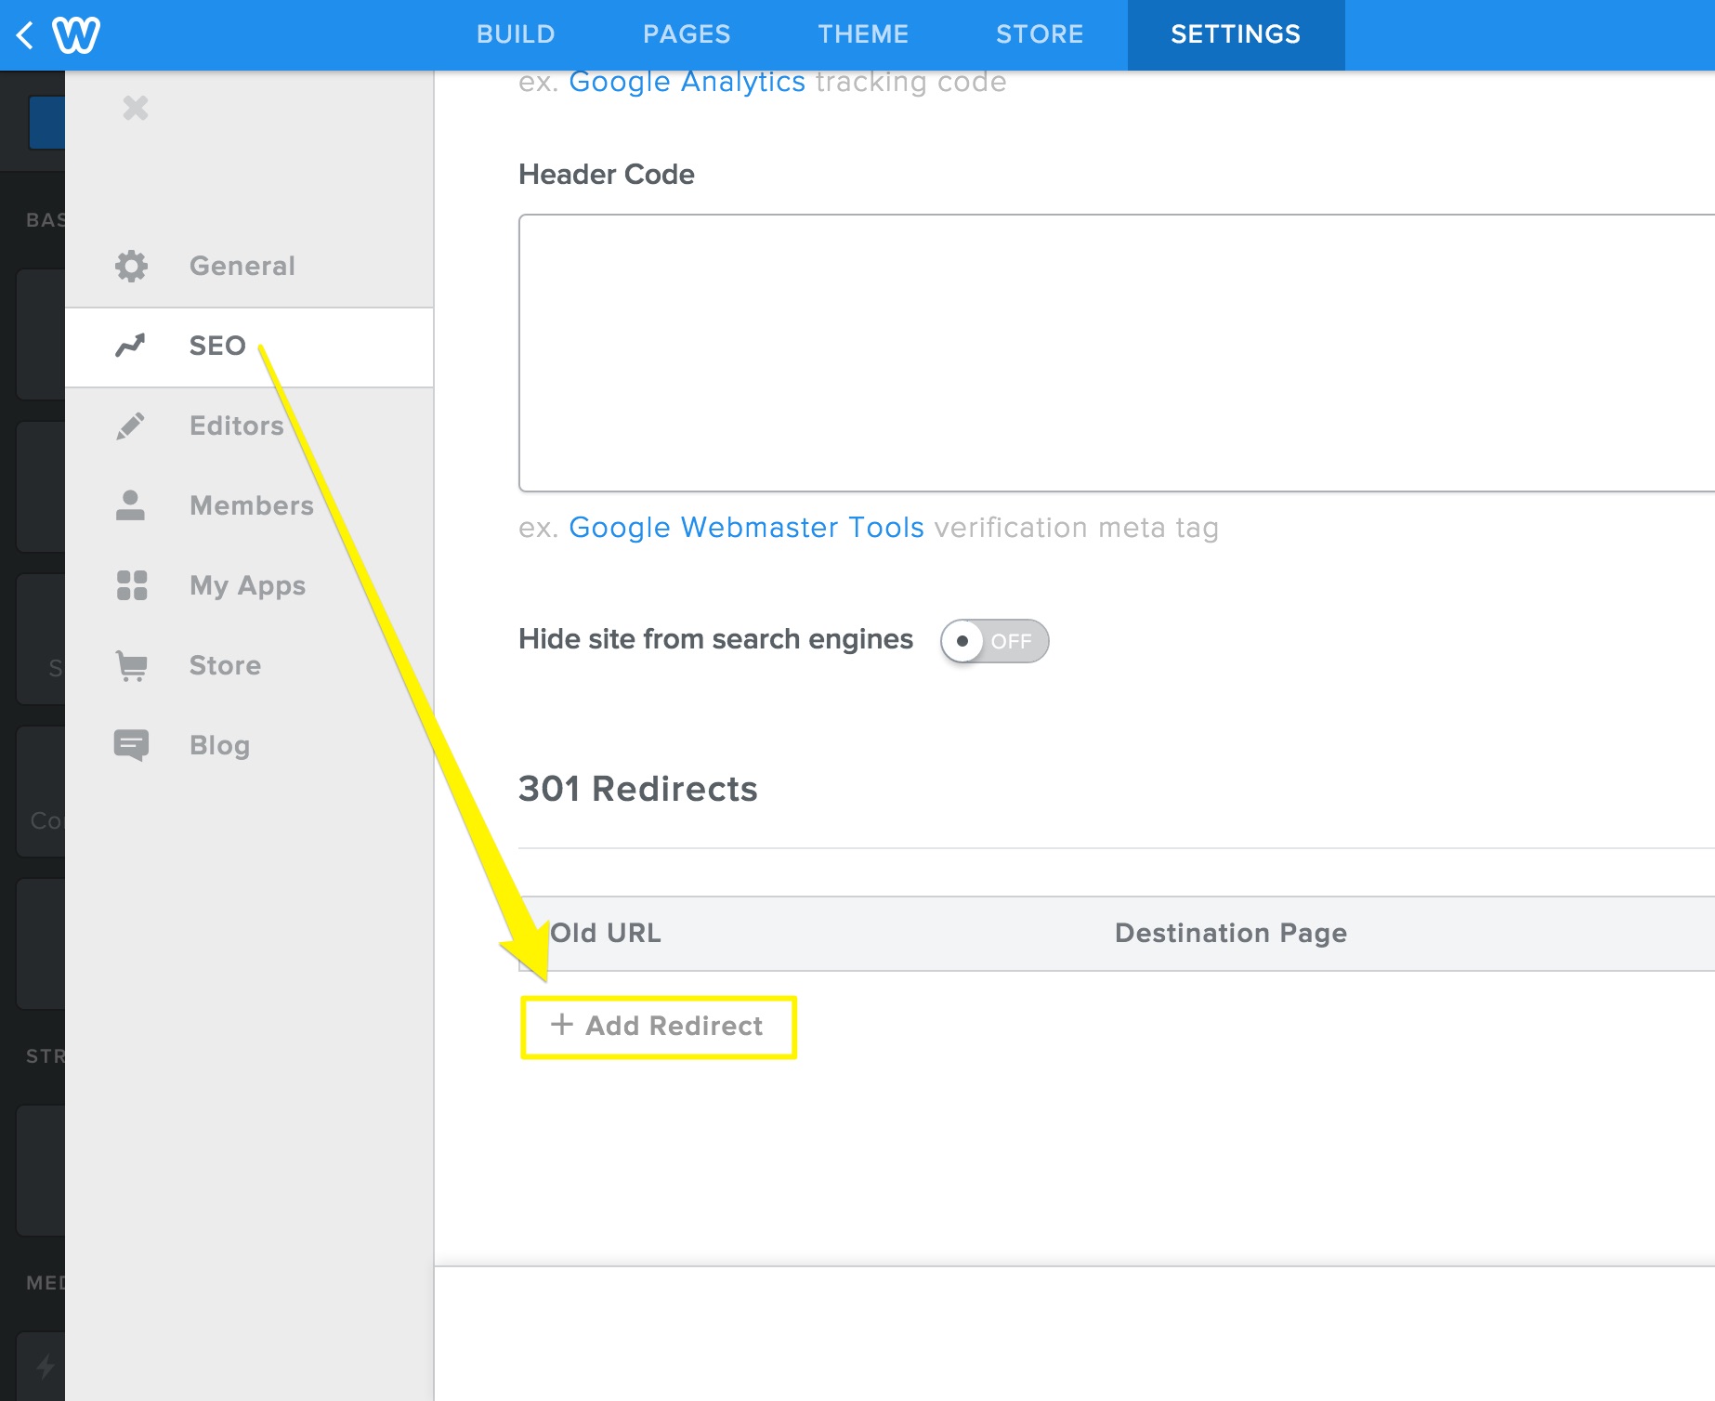This screenshot has width=1715, height=1401.
Task: Click the Blog speech bubble icon
Action: tap(131, 745)
